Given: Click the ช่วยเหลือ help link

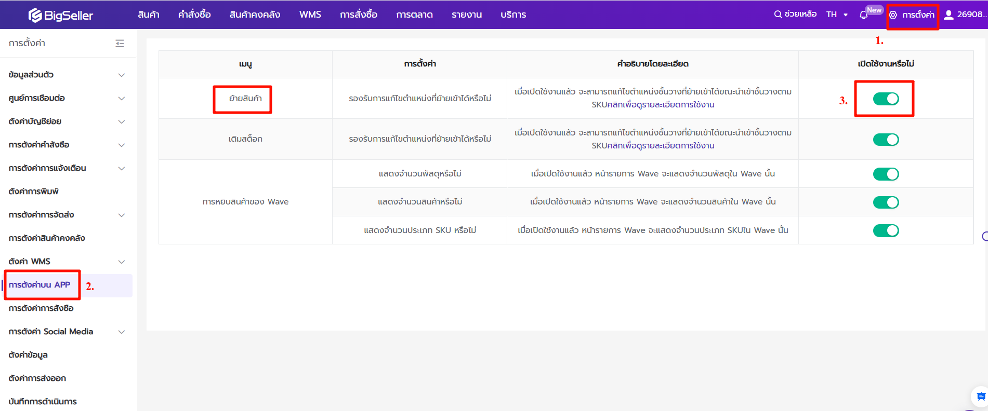Looking at the screenshot, I should pyautogui.click(x=800, y=15).
